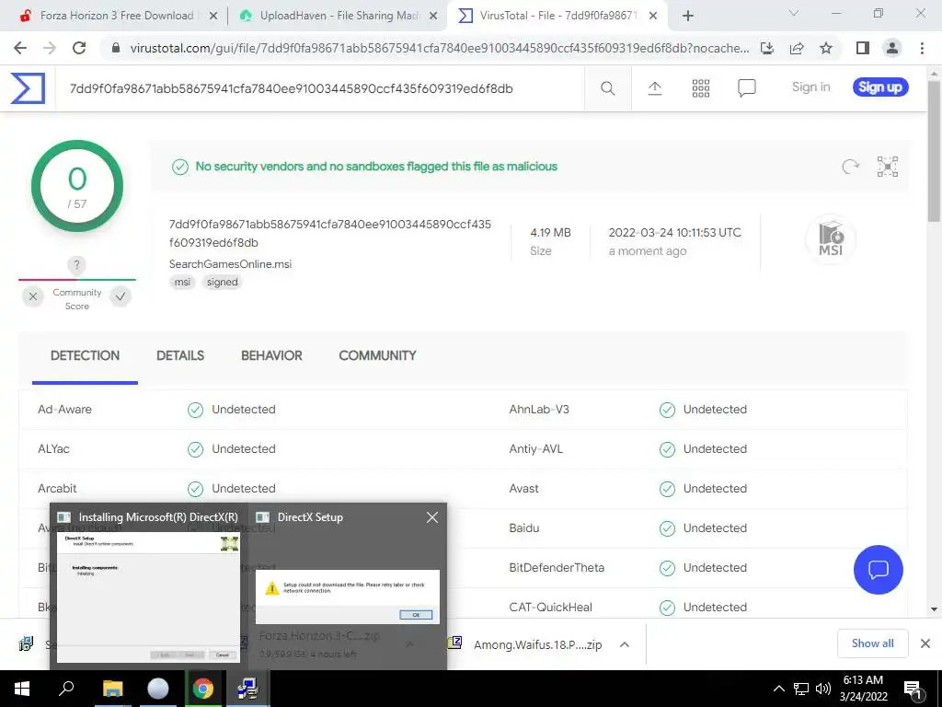This screenshot has height=707, width=942.
Task: Toggle the Chrome side panel icon
Action: click(863, 48)
